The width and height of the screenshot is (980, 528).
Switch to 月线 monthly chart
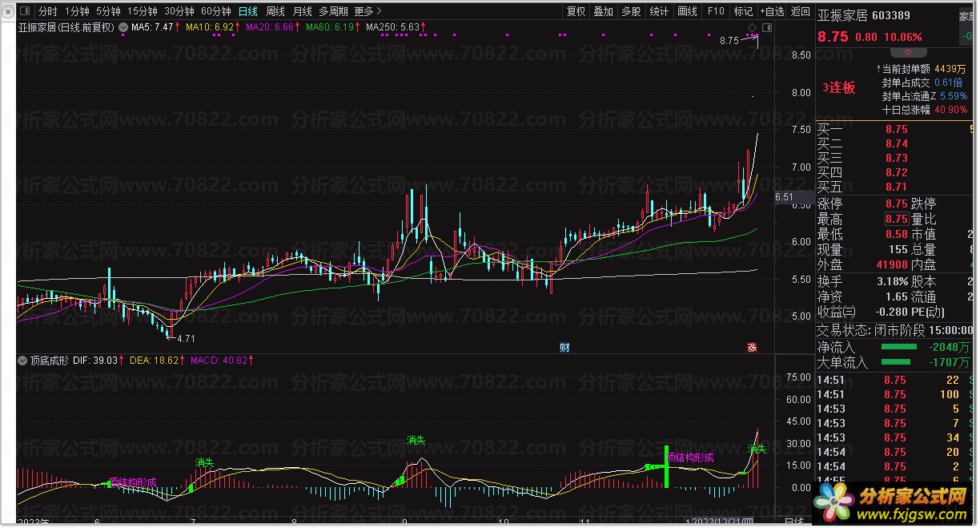(x=303, y=11)
